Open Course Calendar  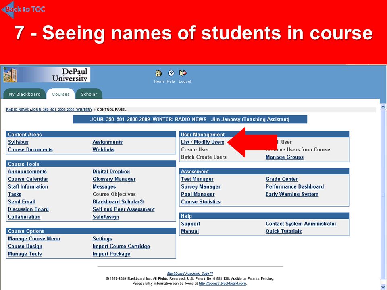(x=28, y=179)
